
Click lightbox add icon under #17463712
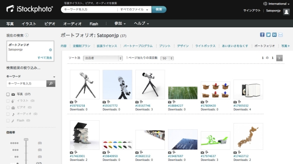(239, 152)
